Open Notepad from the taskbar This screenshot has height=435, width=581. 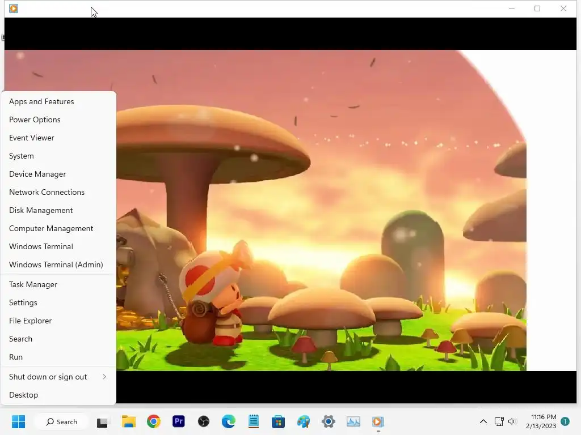coord(254,421)
